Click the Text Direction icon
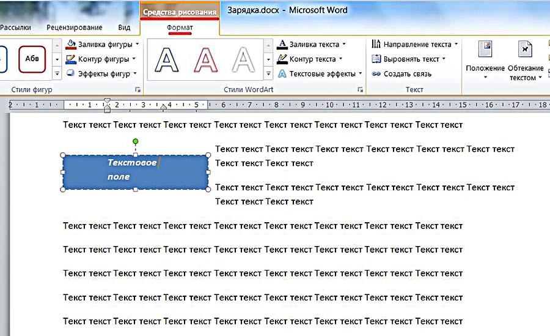This screenshot has width=550, height=336. (x=376, y=44)
